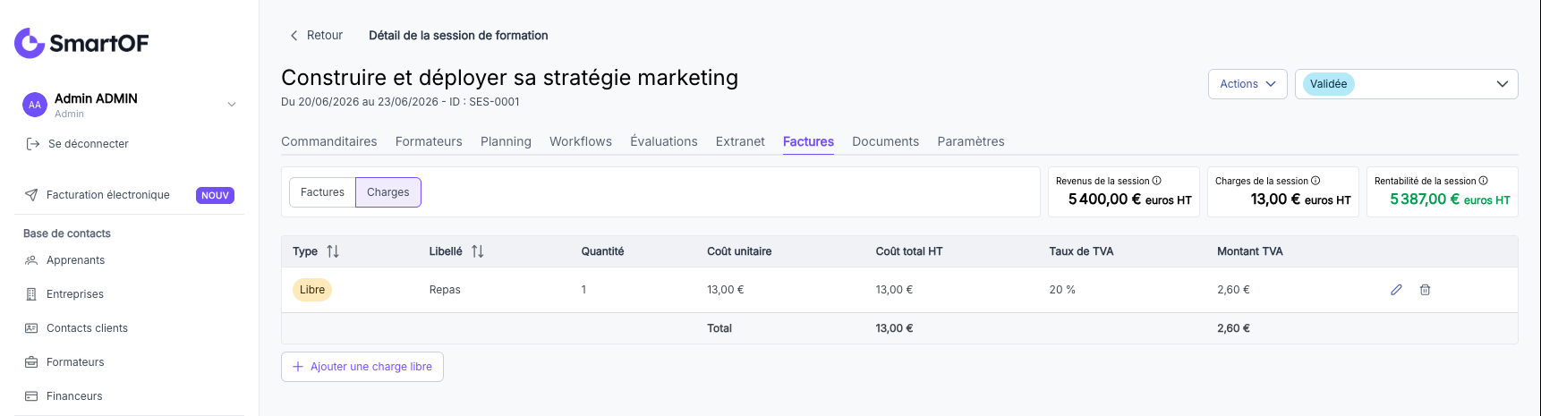This screenshot has width=1541, height=416.
Task: Click the Coût total HT column header
Action: pyautogui.click(x=909, y=251)
